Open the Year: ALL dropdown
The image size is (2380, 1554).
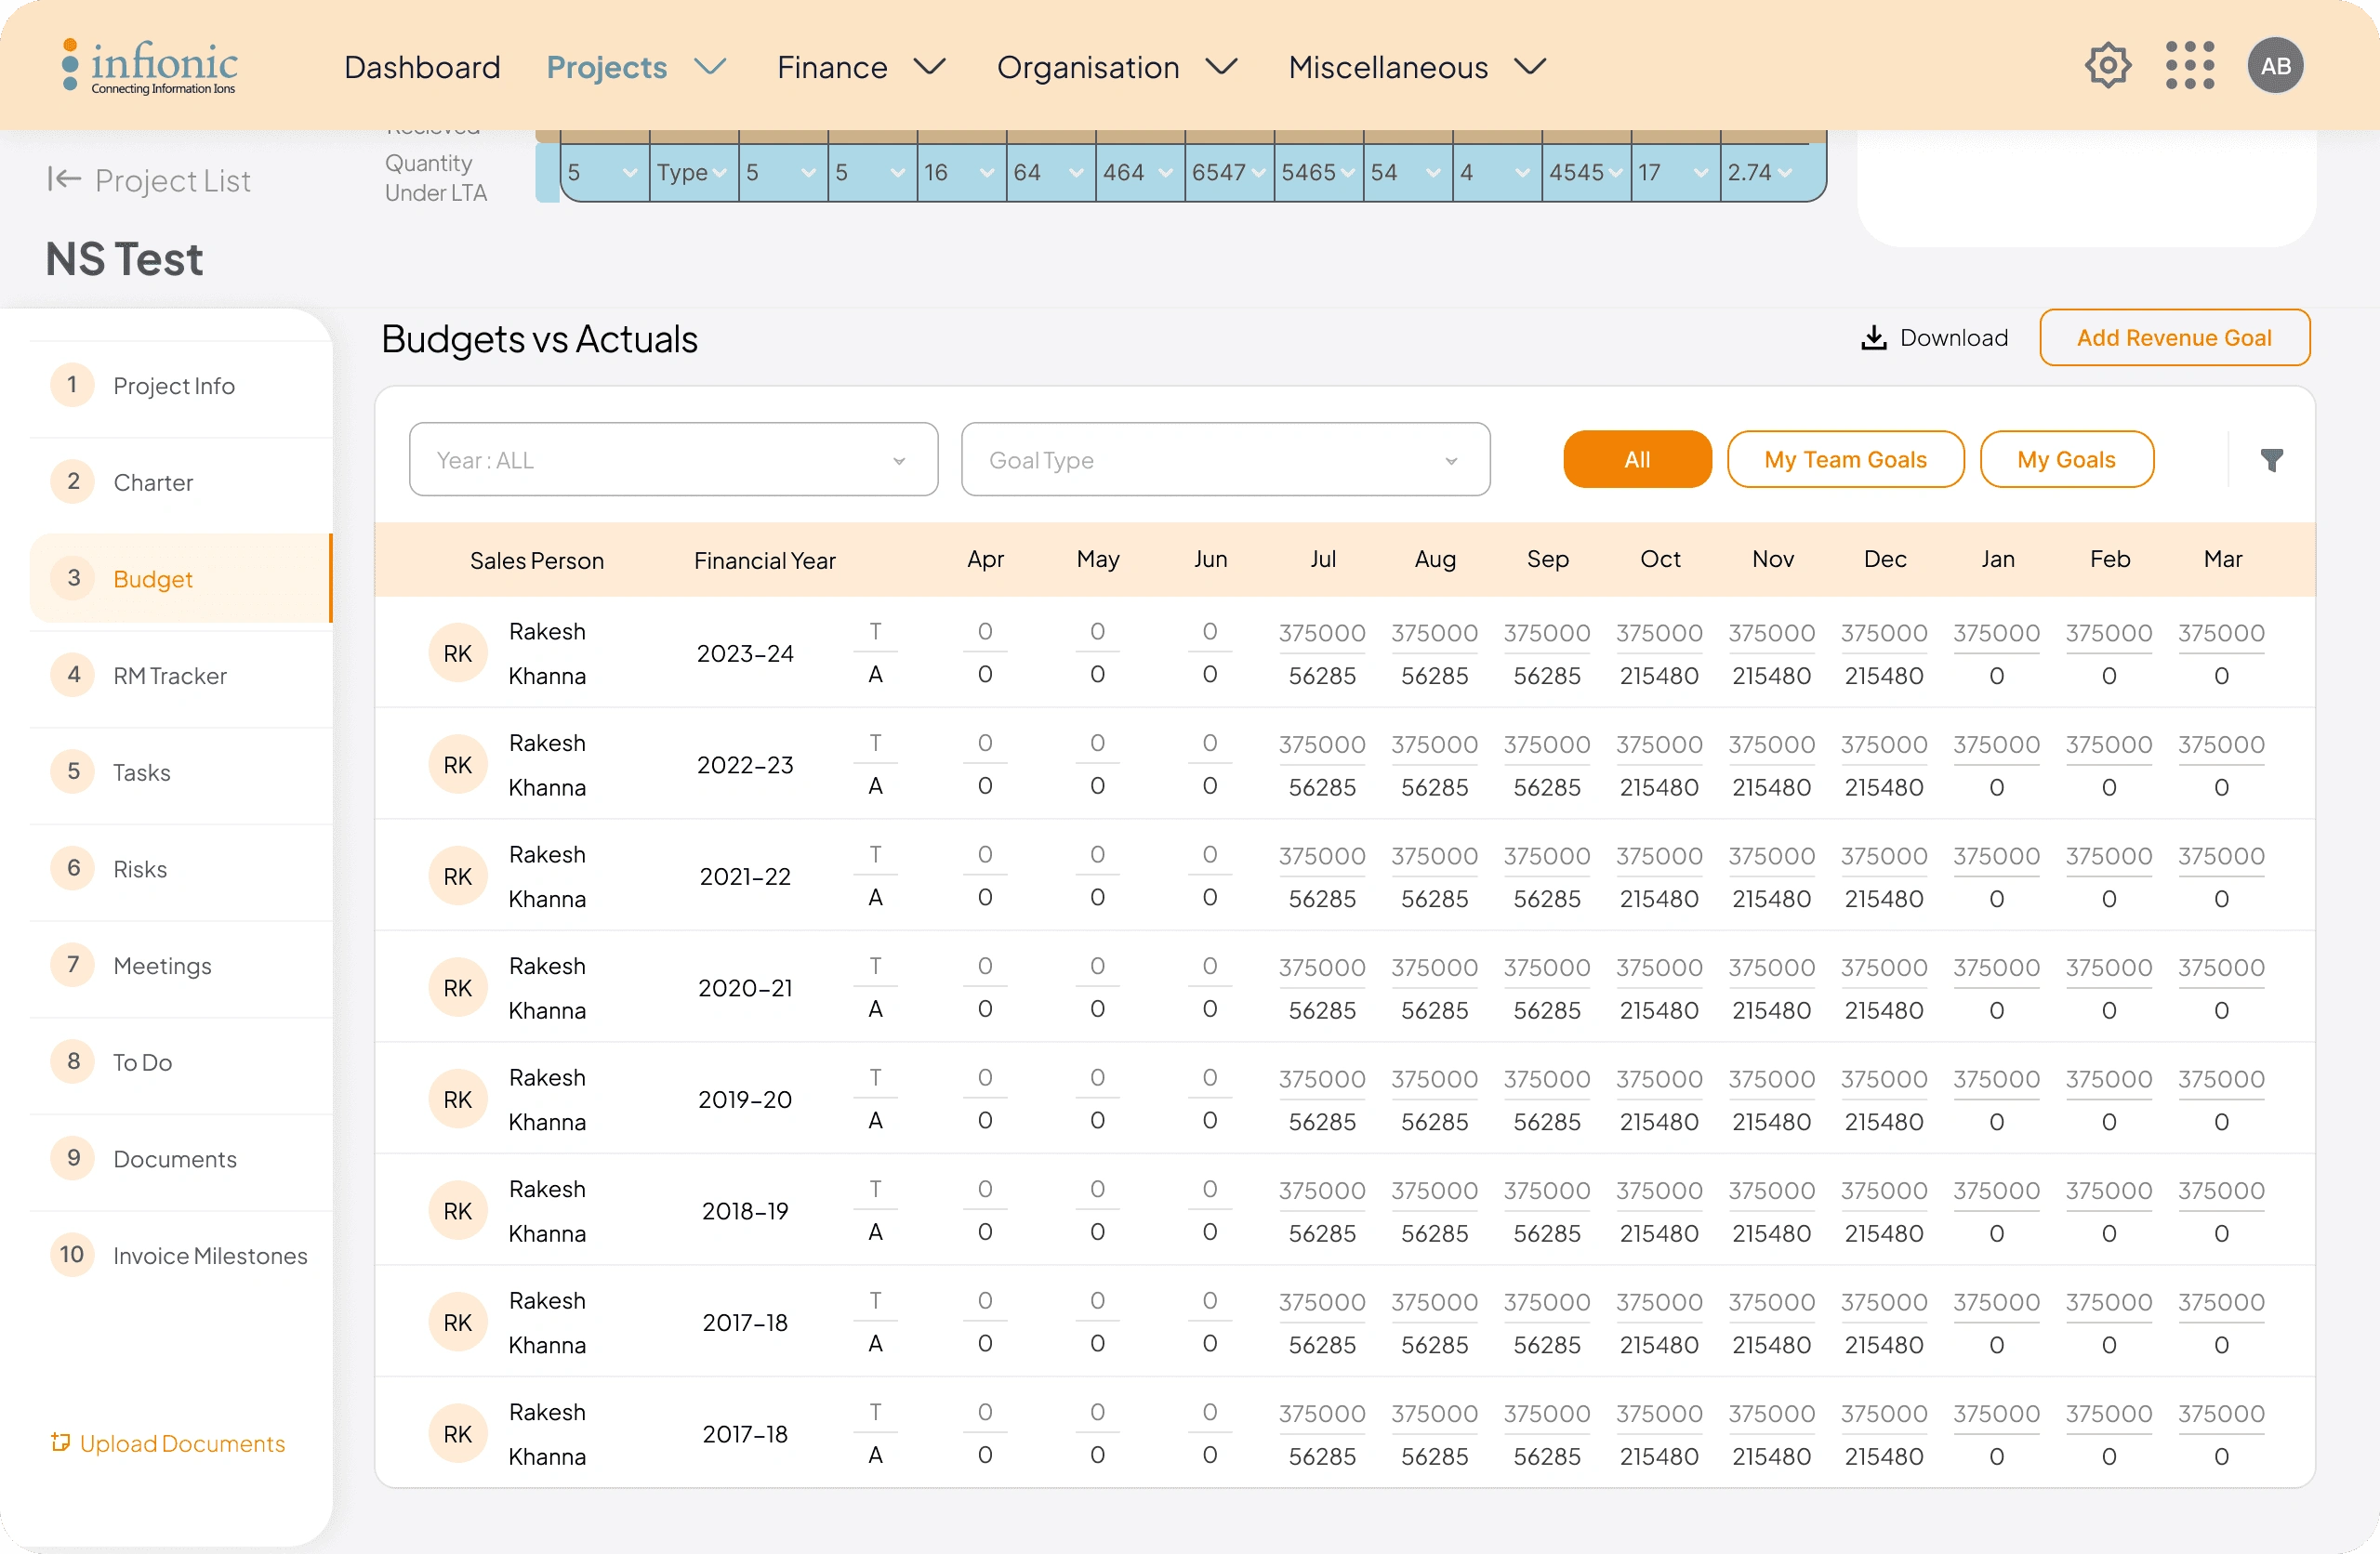pos(673,460)
